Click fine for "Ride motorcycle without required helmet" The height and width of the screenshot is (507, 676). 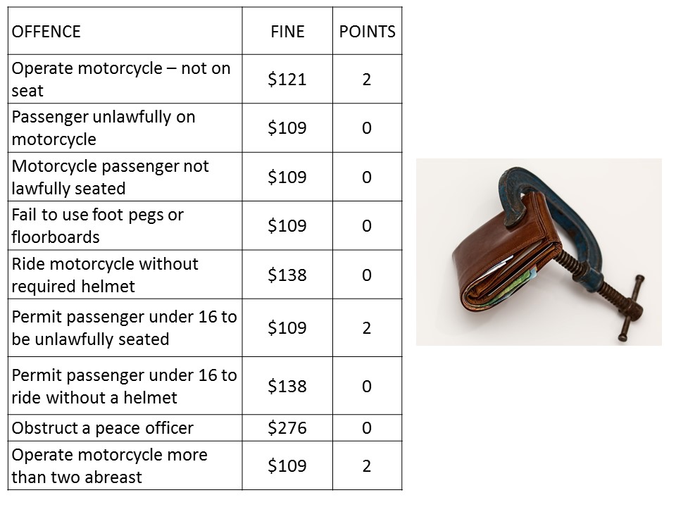(287, 275)
